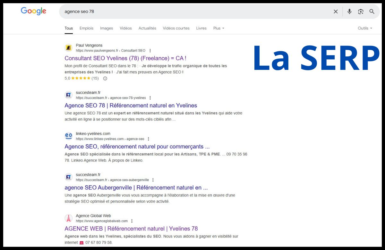385x250 pixels.
Task: Open agence SEO Aubergenville result link
Action: click(136, 188)
